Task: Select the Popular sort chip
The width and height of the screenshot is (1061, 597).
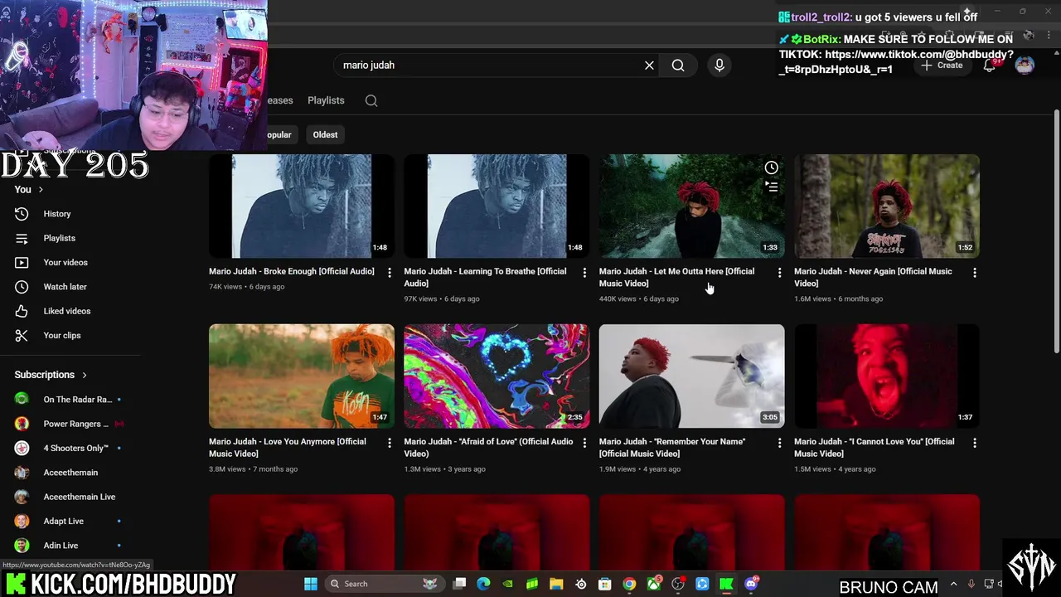Action: point(280,134)
